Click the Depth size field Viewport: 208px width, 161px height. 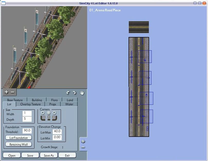click(27, 119)
